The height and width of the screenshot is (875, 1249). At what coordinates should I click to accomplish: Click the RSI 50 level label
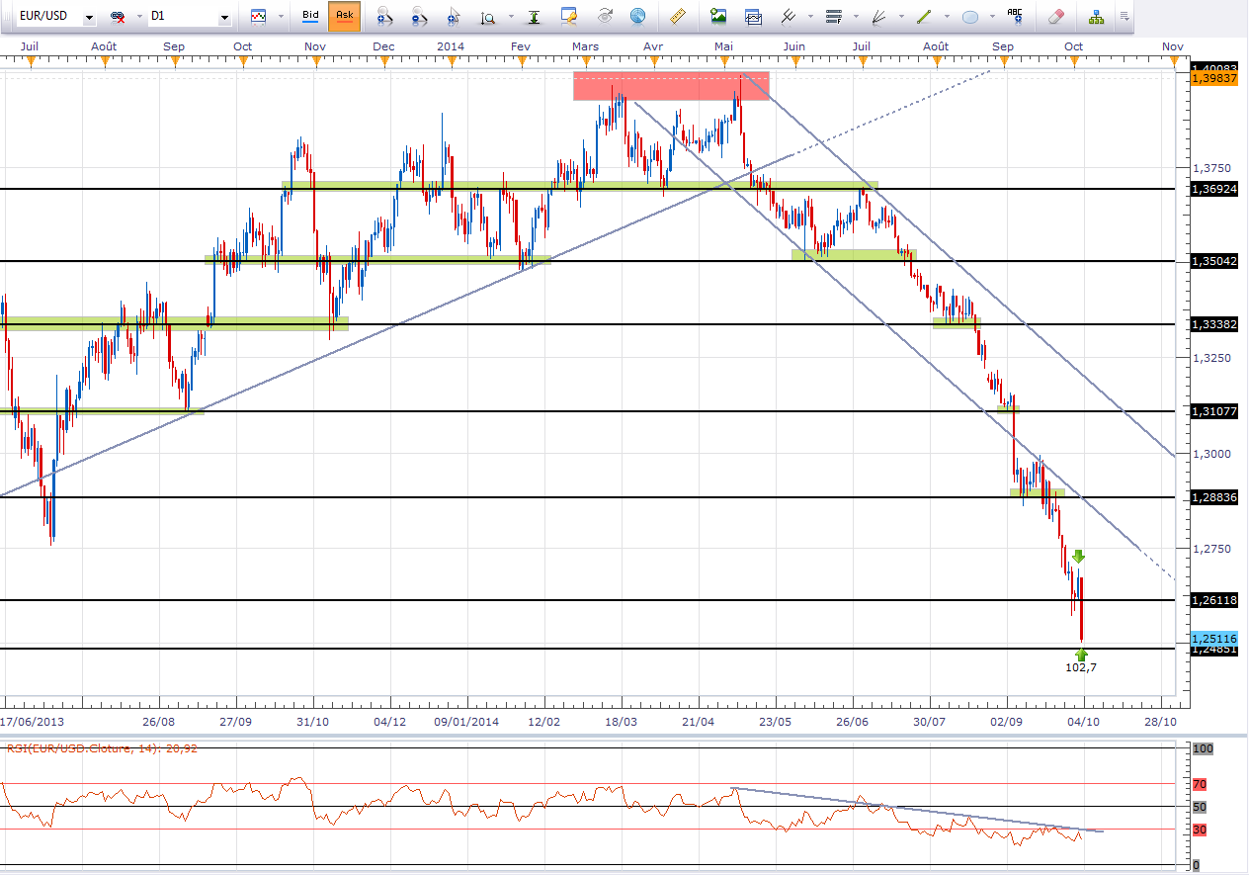[x=1201, y=808]
